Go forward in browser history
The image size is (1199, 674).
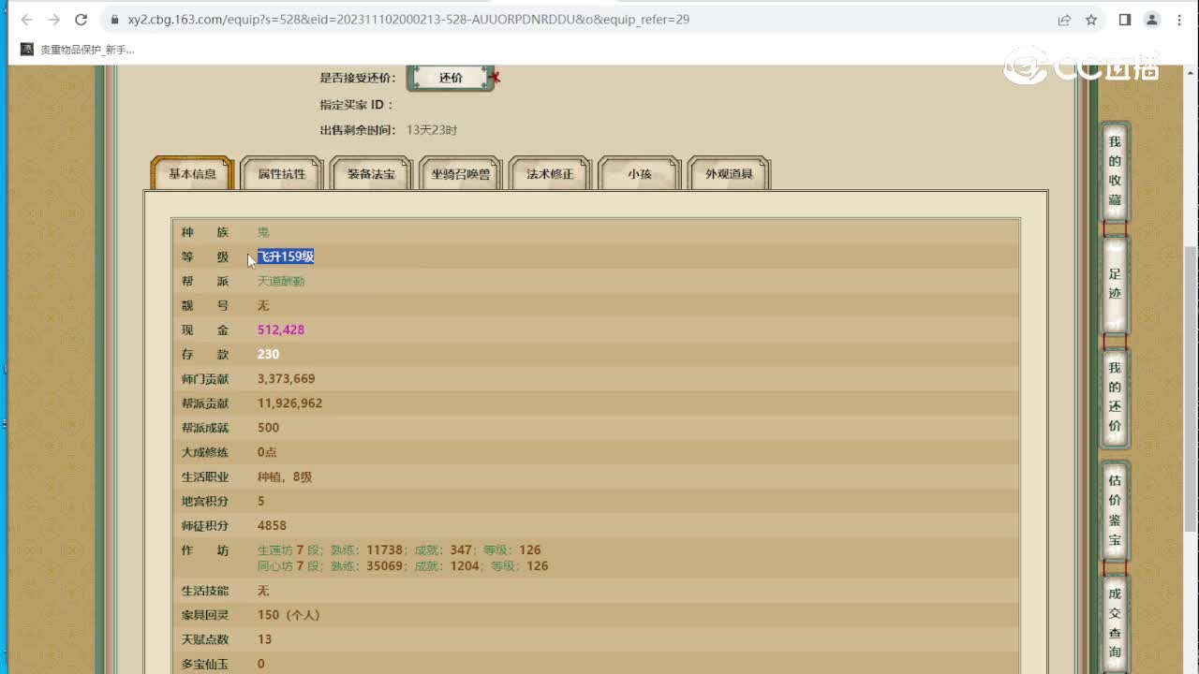pyautogui.click(x=53, y=20)
